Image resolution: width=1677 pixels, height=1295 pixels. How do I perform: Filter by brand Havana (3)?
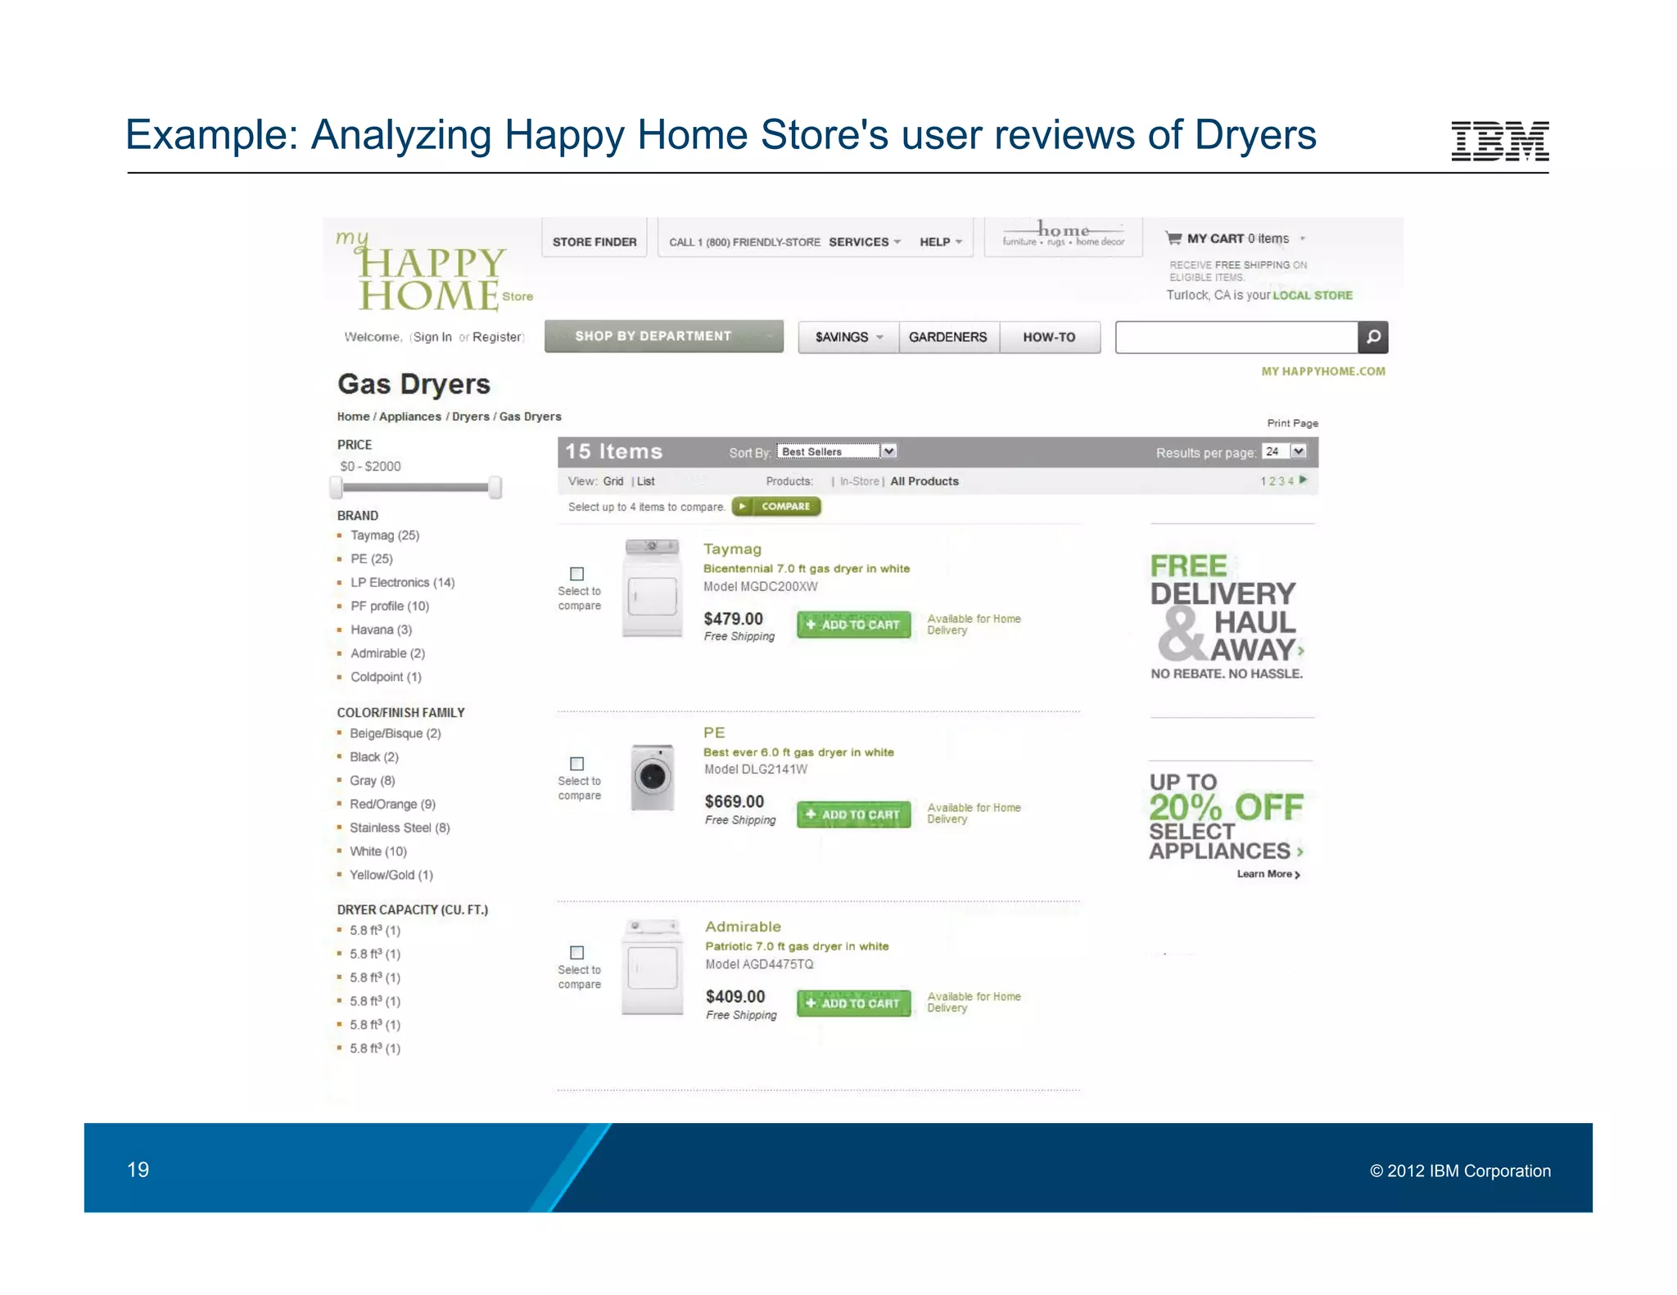(382, 629)
